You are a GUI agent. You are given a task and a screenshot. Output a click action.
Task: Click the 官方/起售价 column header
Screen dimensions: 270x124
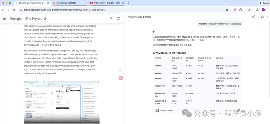(x=190, y=59)
